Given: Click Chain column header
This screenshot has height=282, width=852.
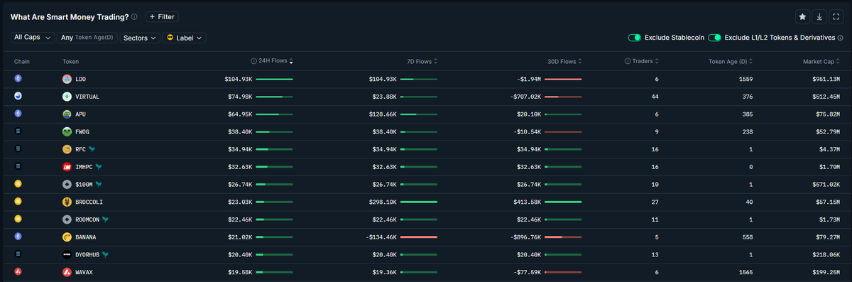Looking at the screenshot, I should (22, 61).
